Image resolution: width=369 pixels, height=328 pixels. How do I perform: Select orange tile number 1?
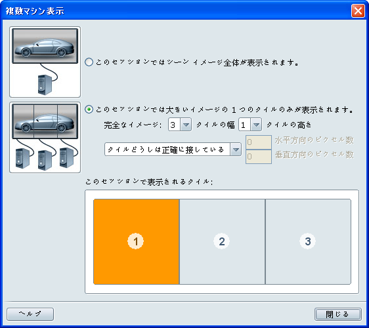[x=137, y=241]
